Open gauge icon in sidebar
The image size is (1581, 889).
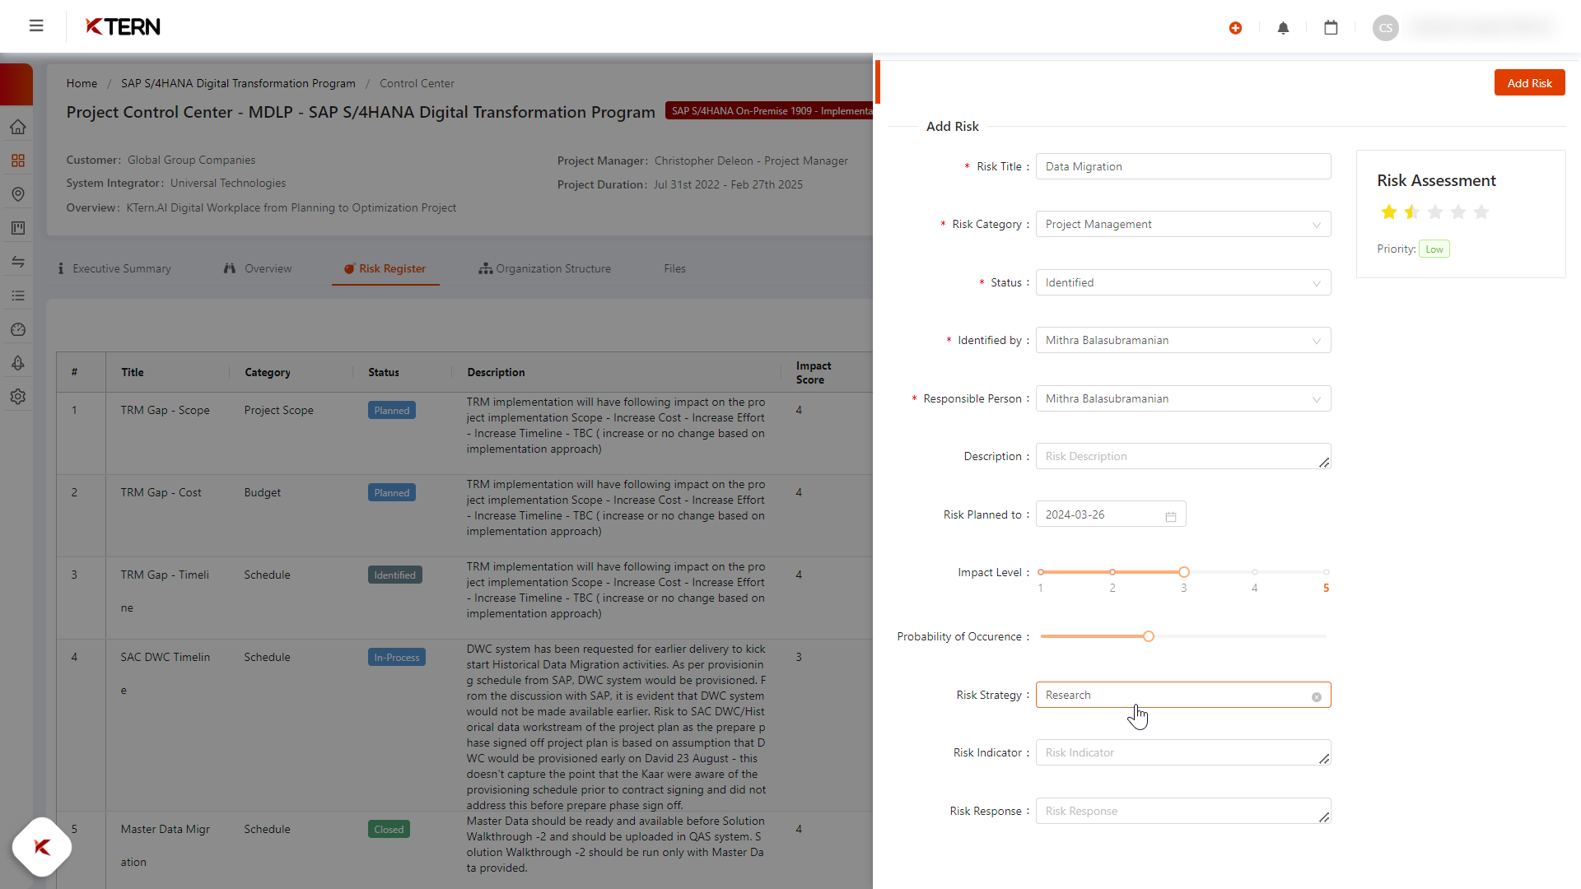coord(18,329)
